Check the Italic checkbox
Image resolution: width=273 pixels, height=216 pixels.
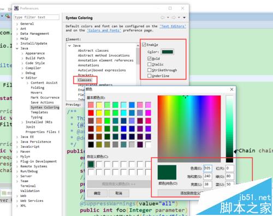tap(150, 64)
